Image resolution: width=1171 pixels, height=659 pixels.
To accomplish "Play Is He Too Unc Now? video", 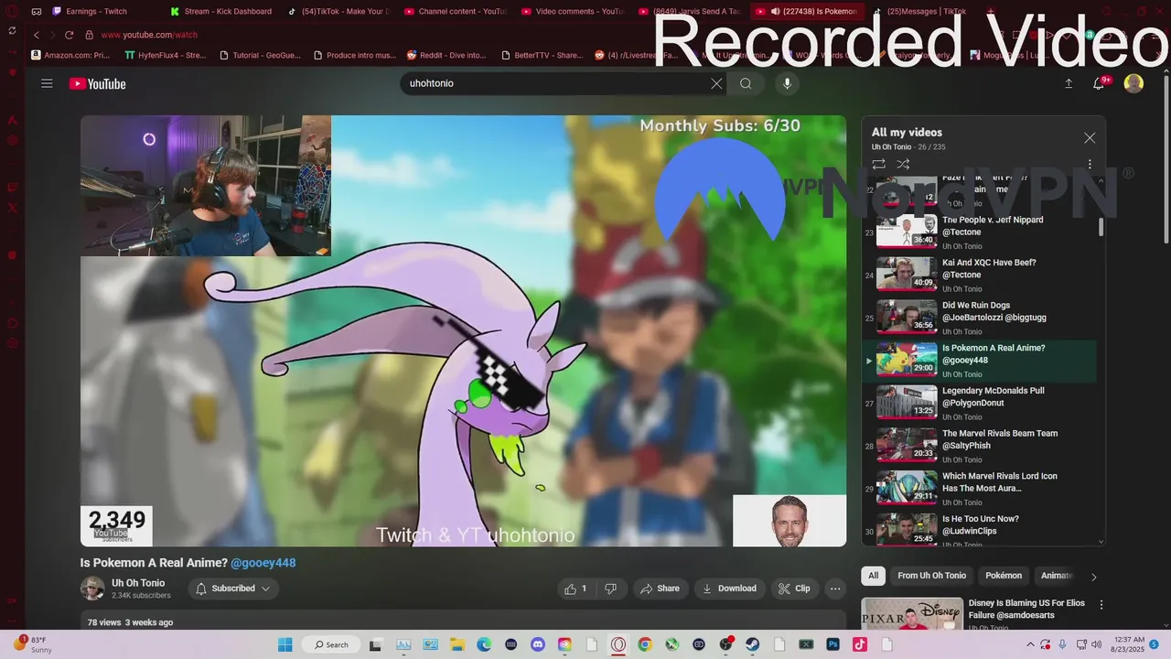I will [x=979, y=531].
